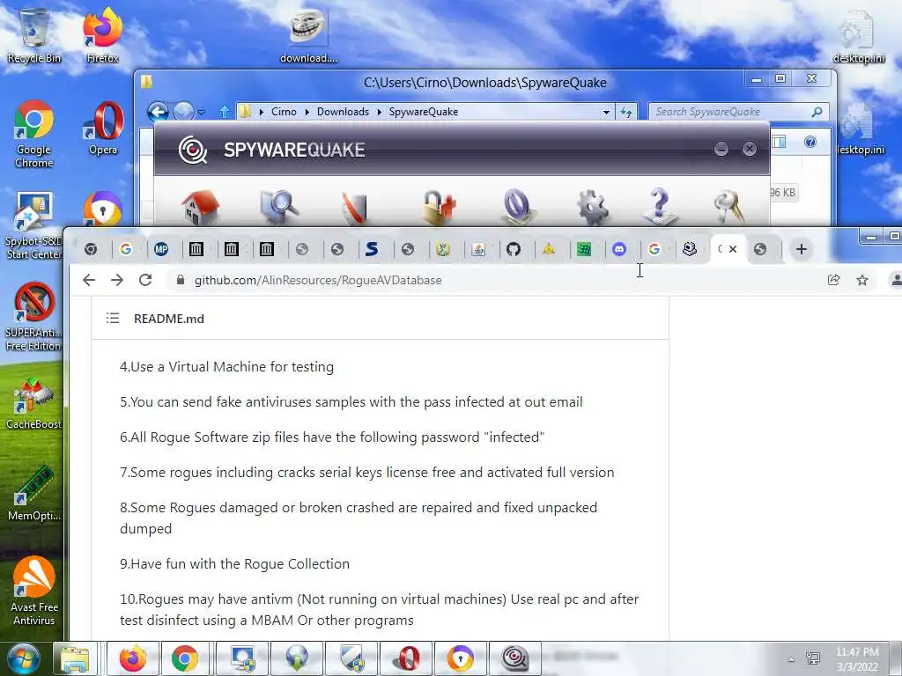Image resolution: width=902 pixels, height=676 pixels.
Task: Bookmark this page with star icon
Action: 861,280
